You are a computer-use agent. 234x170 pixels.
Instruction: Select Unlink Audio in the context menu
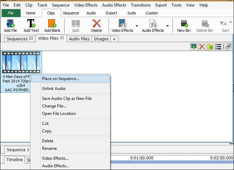[54, 89]
